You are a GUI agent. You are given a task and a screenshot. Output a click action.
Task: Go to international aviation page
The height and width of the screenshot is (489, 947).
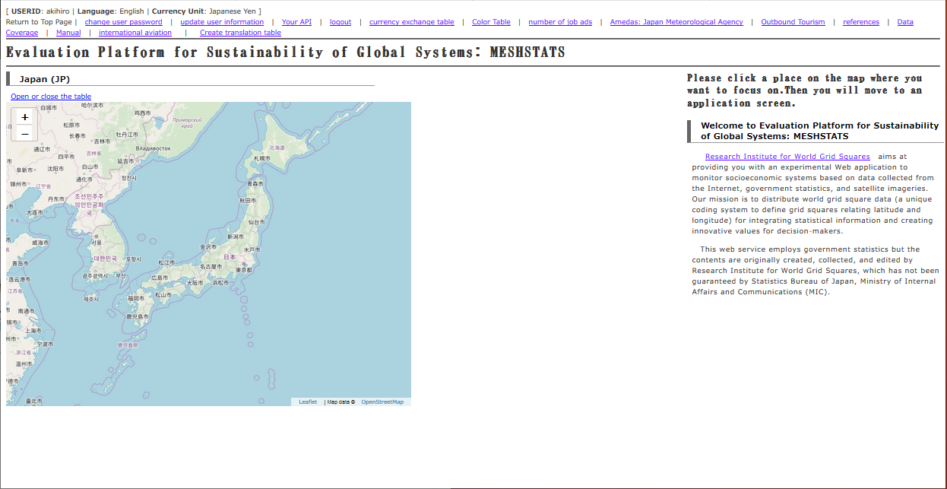(x=135, y=33)
